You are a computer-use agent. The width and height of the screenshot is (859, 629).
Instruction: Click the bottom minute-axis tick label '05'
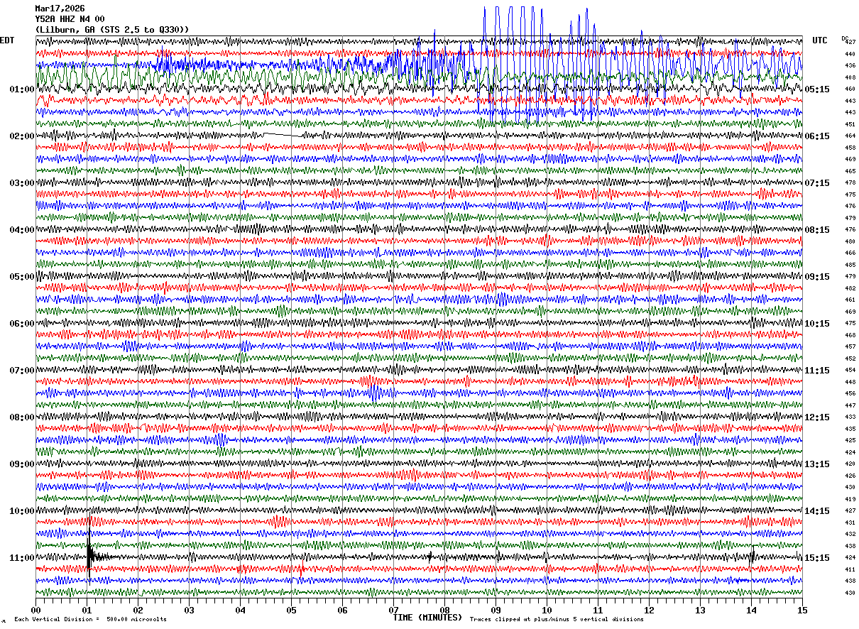pos(291,610)
